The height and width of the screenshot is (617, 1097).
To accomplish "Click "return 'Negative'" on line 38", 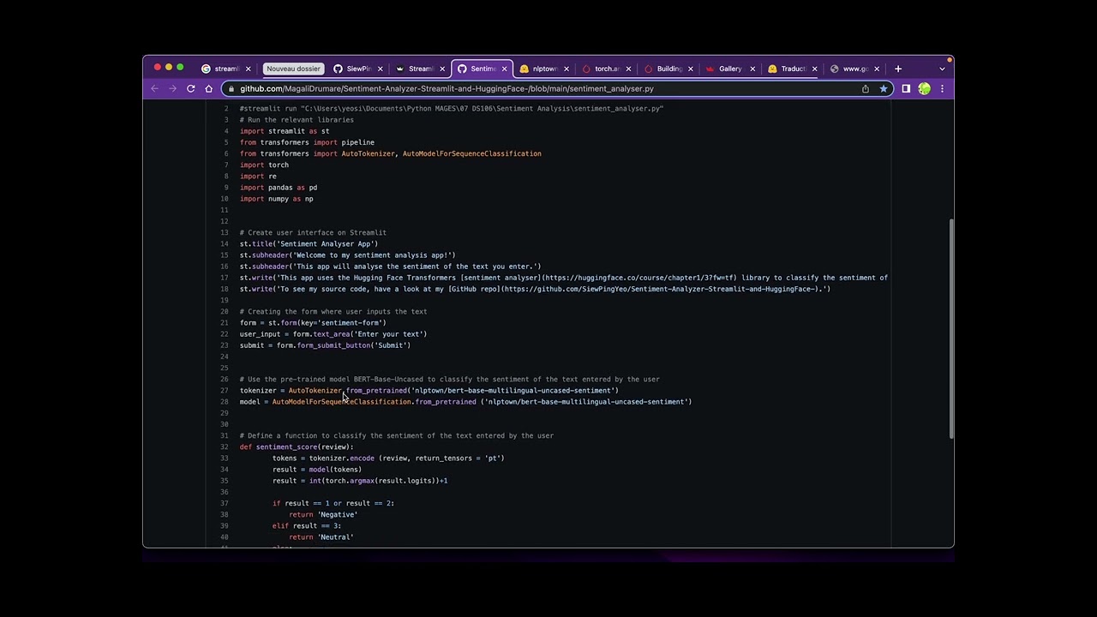I will 323,515.
